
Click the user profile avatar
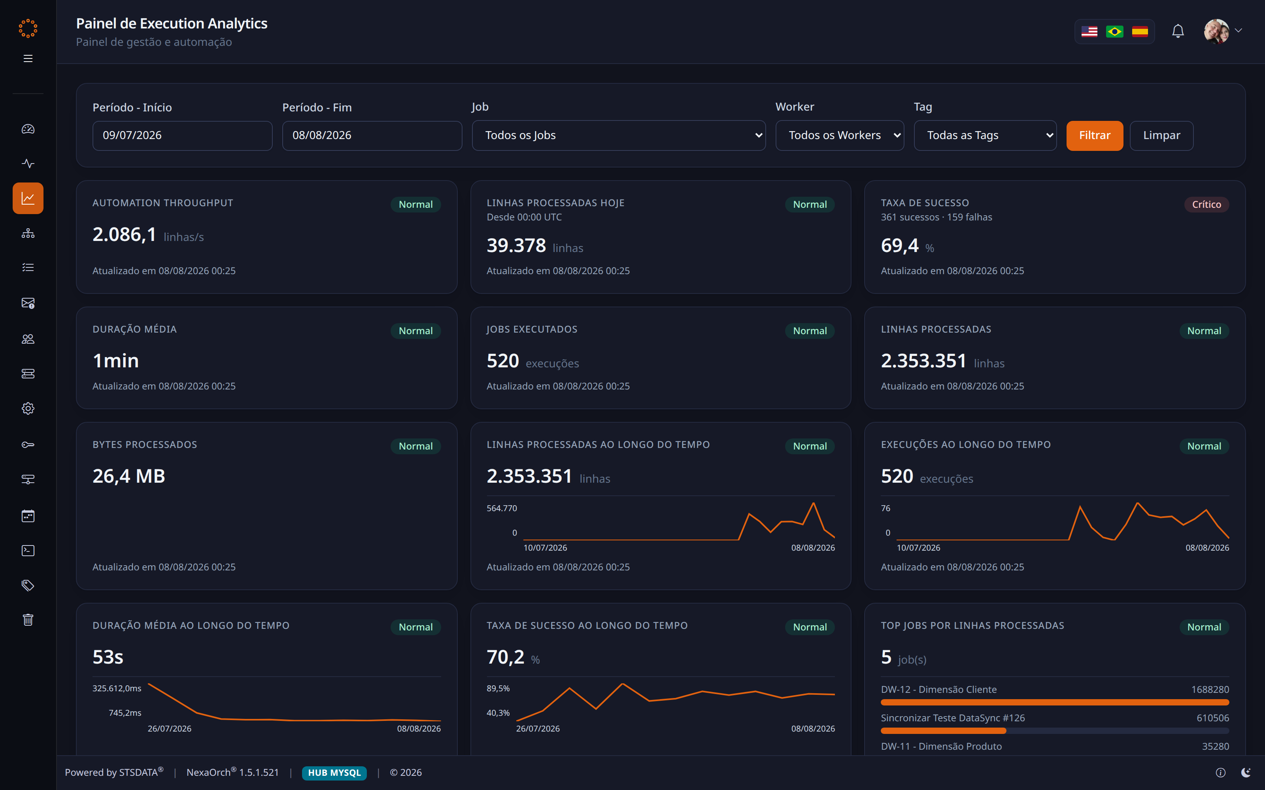pos(1216,31)
